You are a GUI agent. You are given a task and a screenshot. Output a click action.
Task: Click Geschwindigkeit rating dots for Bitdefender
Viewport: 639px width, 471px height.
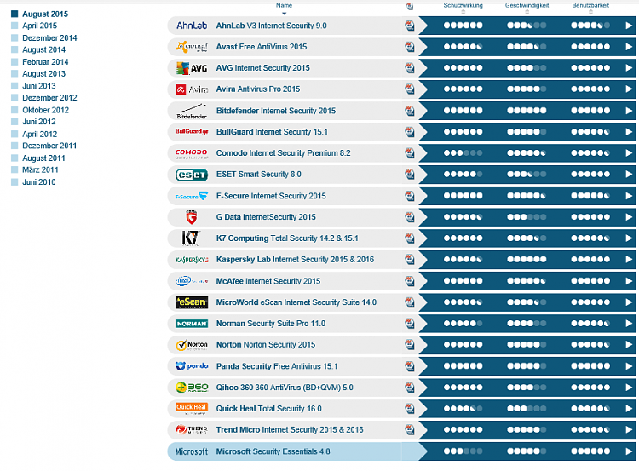[x=527, y=111]
